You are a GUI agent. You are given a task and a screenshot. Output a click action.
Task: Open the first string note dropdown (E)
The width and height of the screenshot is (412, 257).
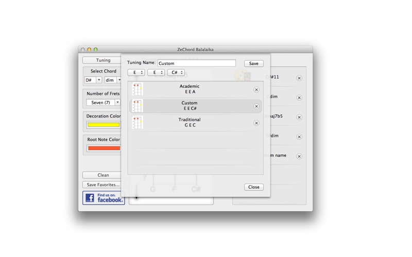136,72
